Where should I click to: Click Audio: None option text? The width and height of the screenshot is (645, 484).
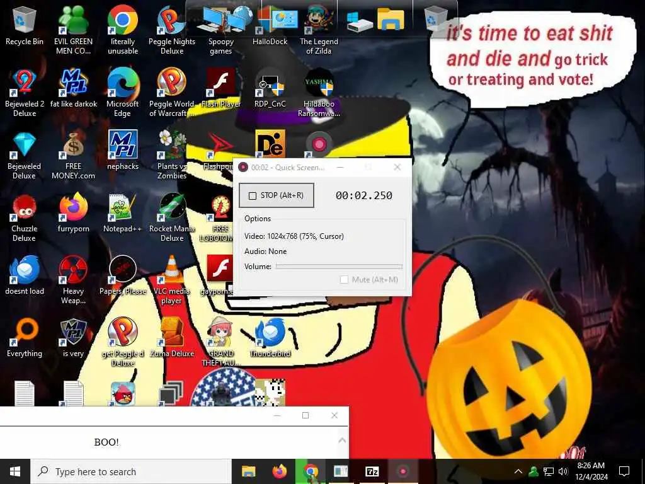[x=265, y=251]
